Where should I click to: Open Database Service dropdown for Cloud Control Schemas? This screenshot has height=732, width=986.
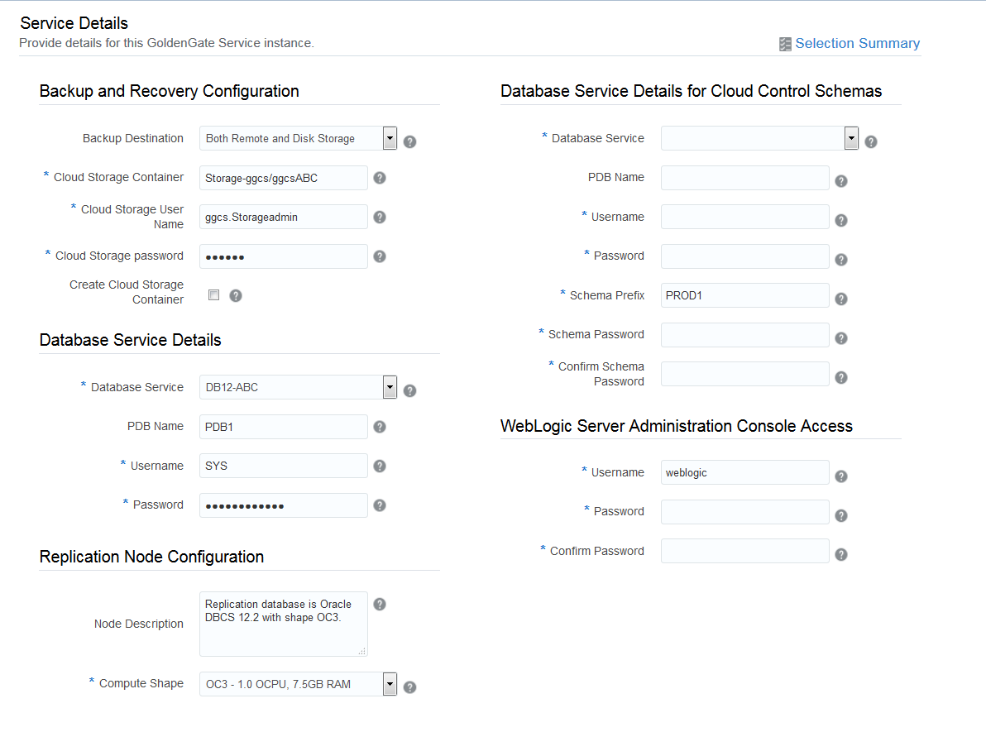click(850, 138)
